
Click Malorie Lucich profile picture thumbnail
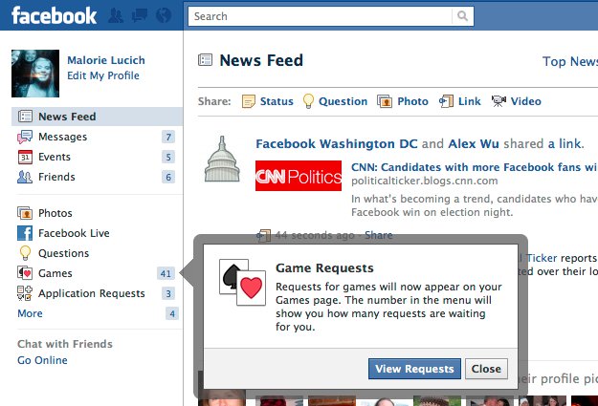[34, 74]
